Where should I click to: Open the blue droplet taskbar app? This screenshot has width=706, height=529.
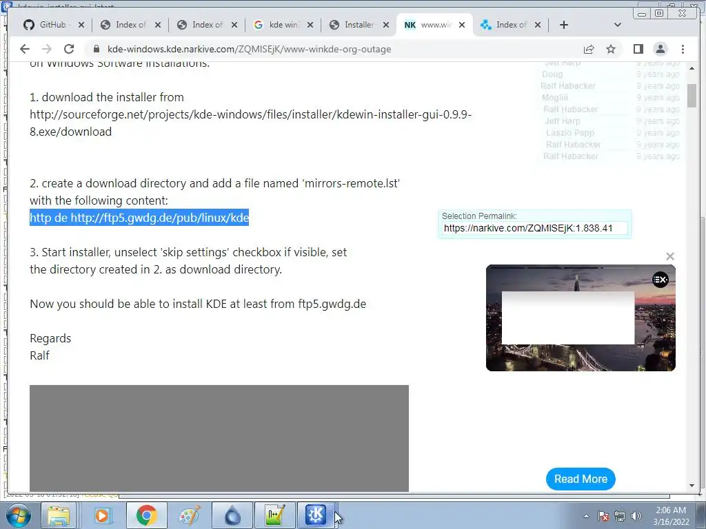232,515
